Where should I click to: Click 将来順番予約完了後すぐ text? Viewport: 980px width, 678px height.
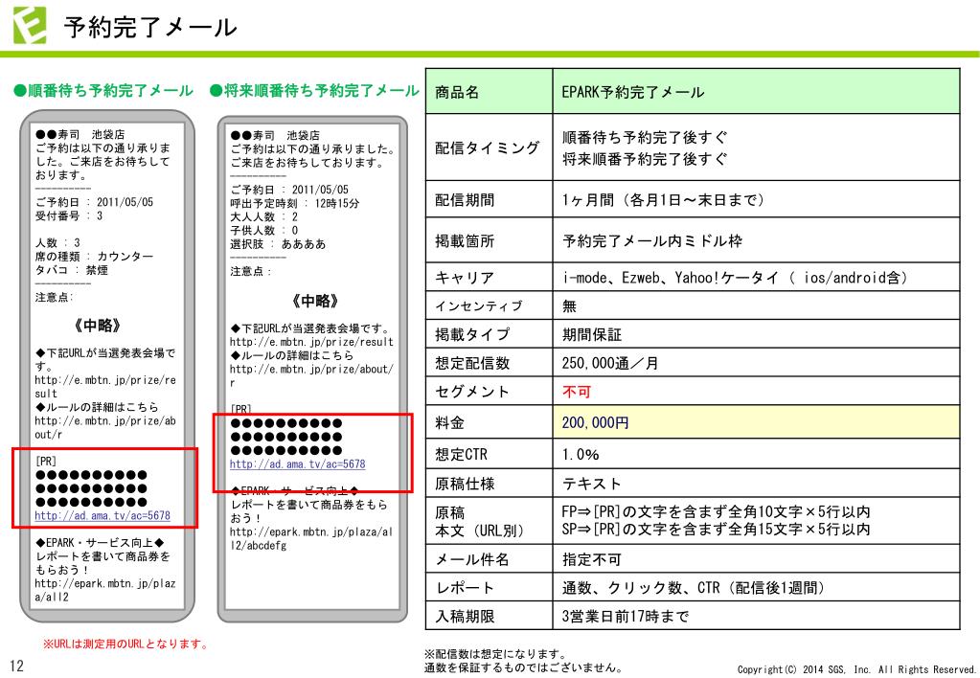pyautogui.click(x=645, y=159)
